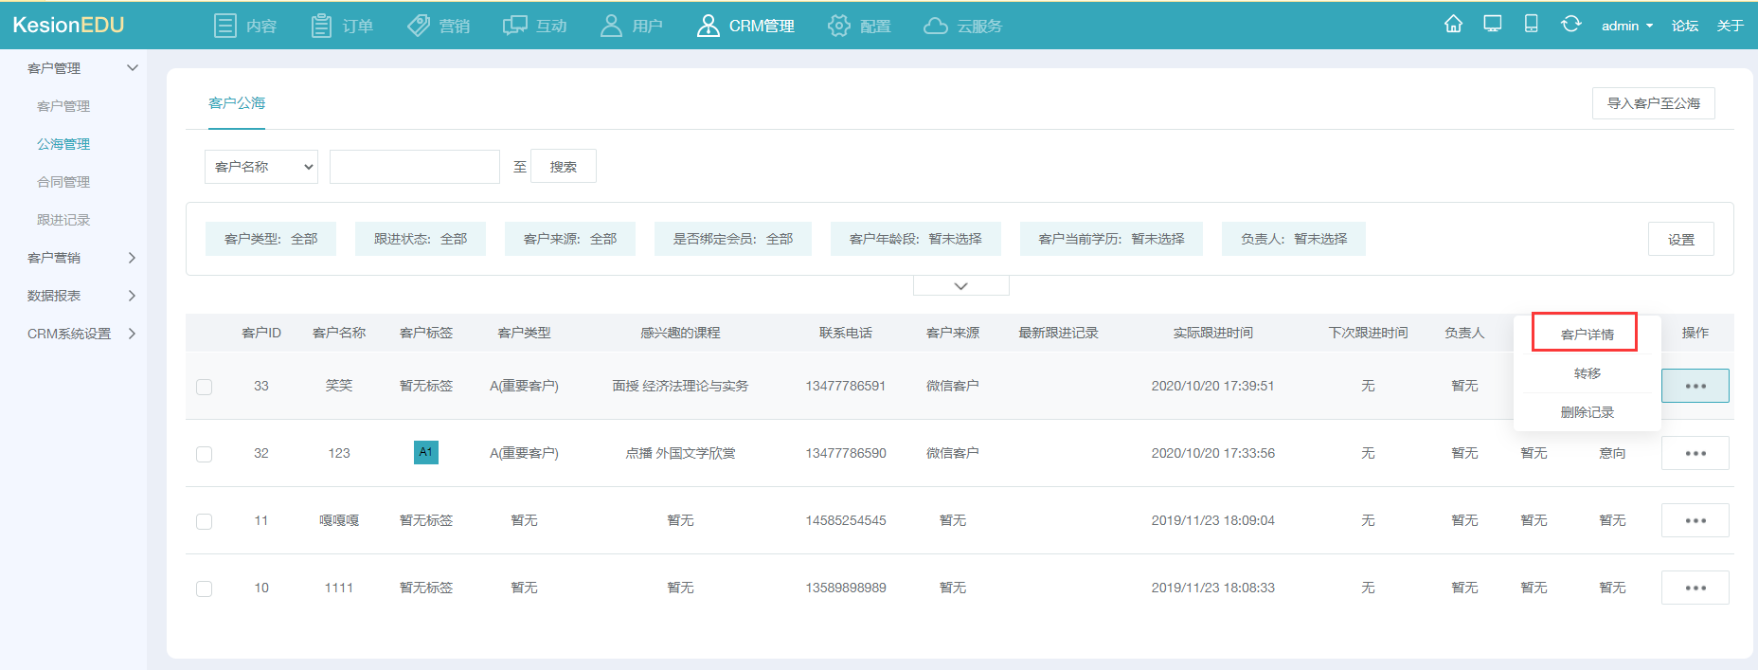This screenshot has width=1758, height=670.
Task: Click the refresh sync icon
Action: pos(1571,24)
